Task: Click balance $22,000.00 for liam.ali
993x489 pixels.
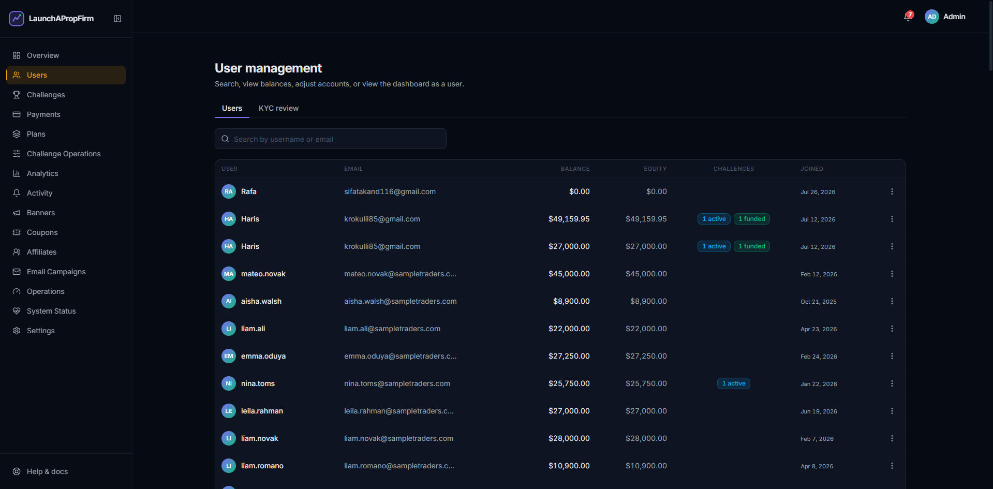Action: 569,329
